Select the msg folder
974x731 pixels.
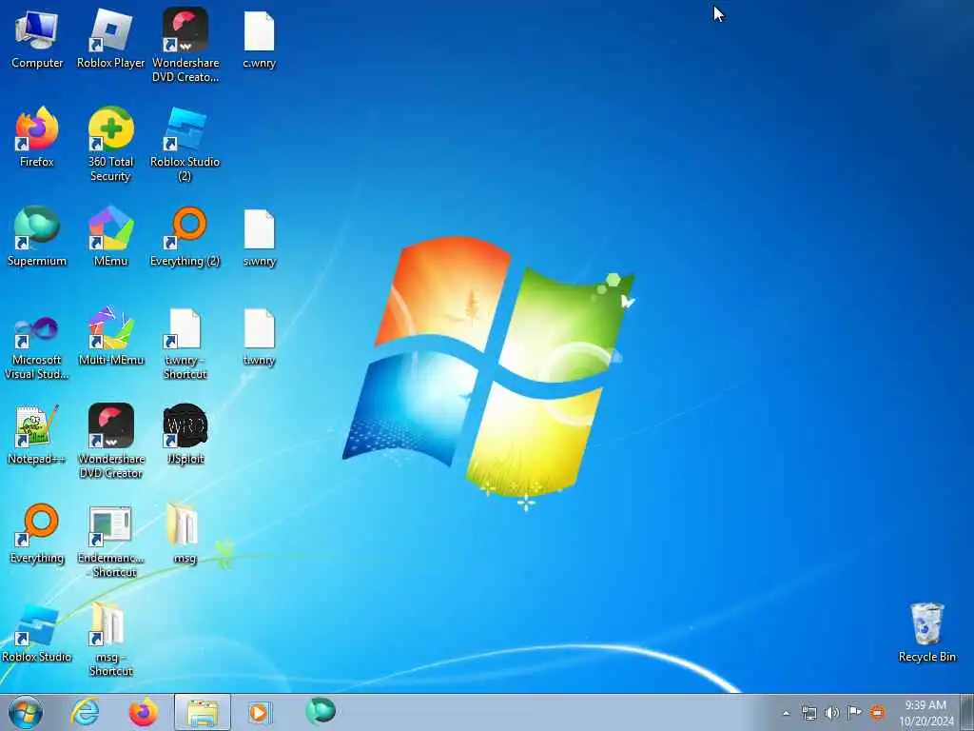(x=185, y=533)
